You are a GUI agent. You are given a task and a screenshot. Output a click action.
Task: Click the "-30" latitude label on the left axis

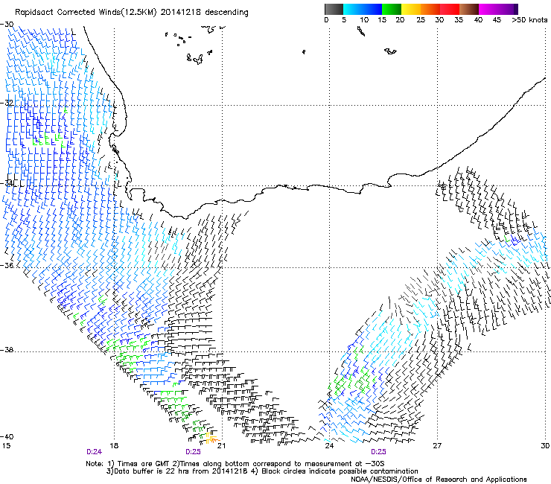point(7,25)
